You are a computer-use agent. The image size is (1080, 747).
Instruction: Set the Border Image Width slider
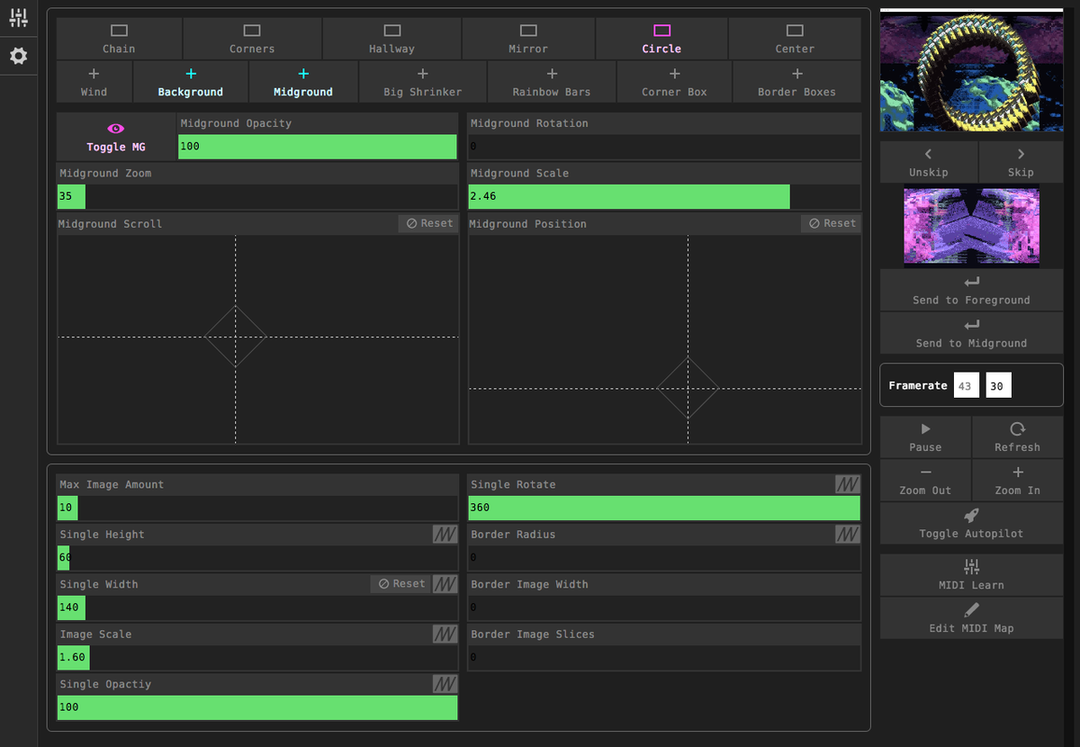point(664,607)
